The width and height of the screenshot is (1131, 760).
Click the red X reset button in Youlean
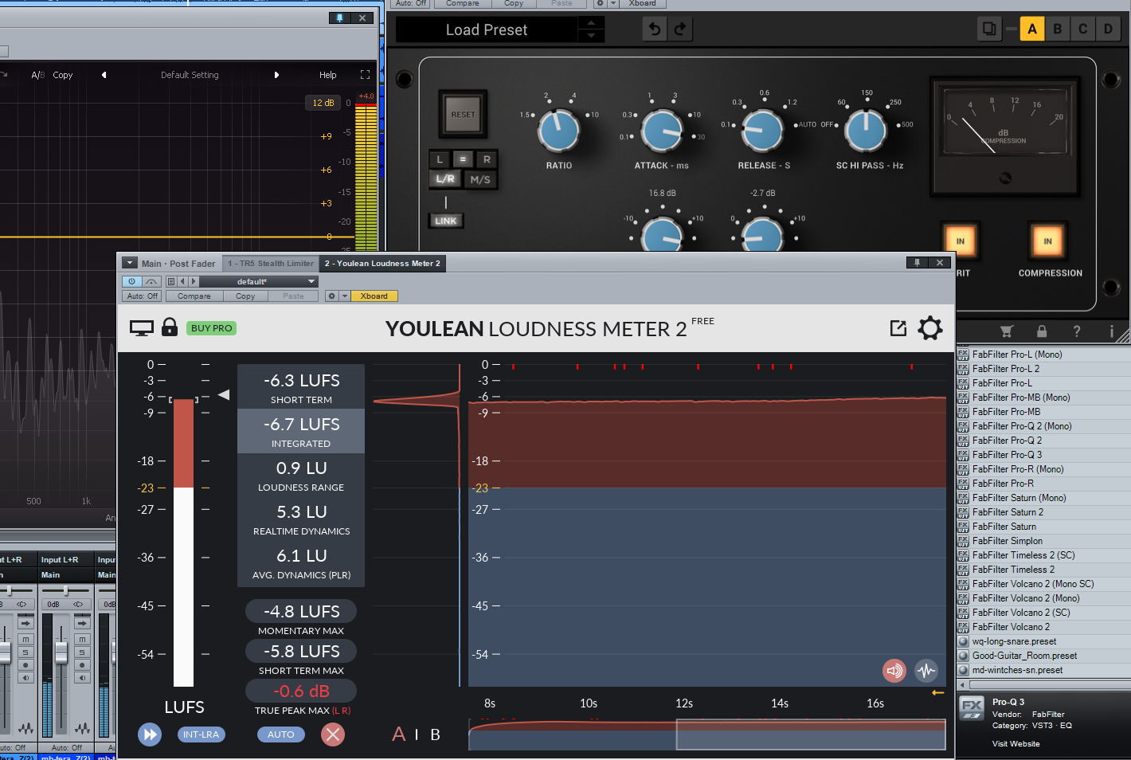(333, 735)
